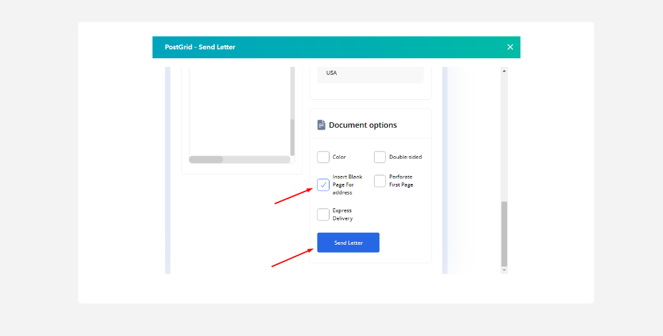This screenshot has width=663, height=336.
Task: Click the letter preview vertical scrollbar thumb
Action: click(292, 138)
